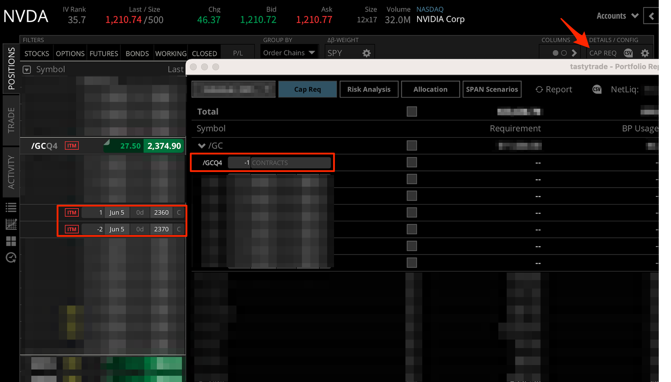Open the CSV export icon in details panel

[x=628, y=53]
